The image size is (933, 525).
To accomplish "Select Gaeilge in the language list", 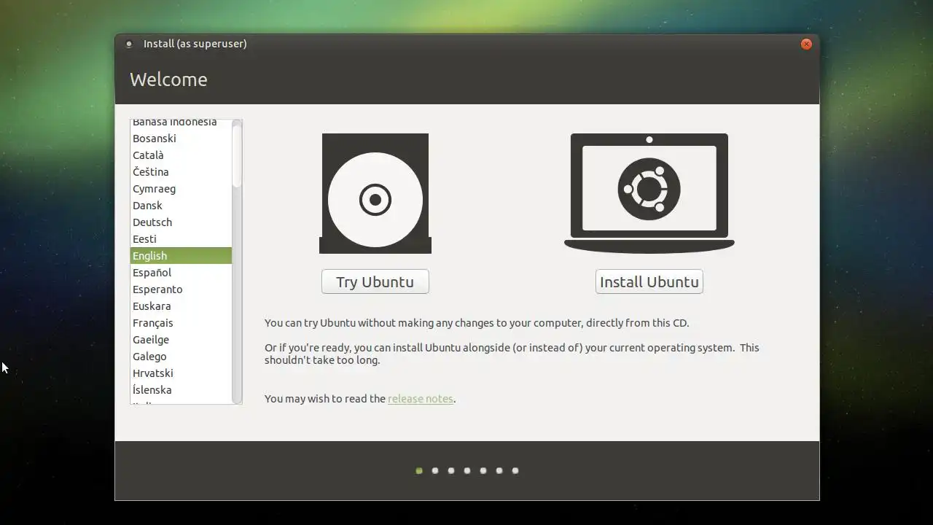I will (x=181, y=340).
